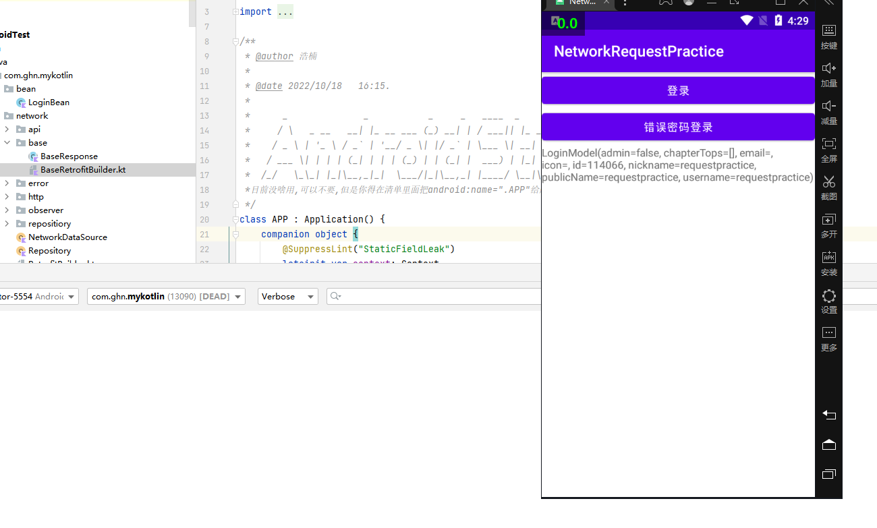Viewport: 877px width, 528px height.
Task: Open emulator settings (设置) gear
Action: [x=829, y=301]
